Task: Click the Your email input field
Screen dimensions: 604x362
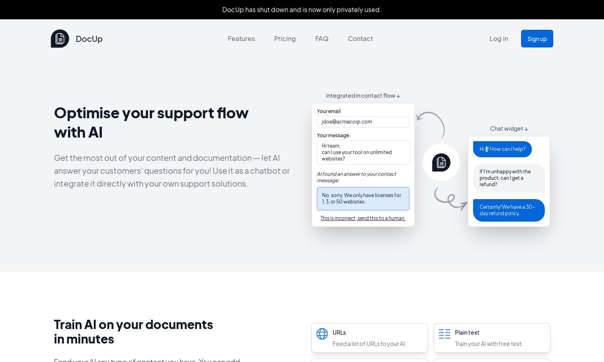Action: [x=363, y=122]
